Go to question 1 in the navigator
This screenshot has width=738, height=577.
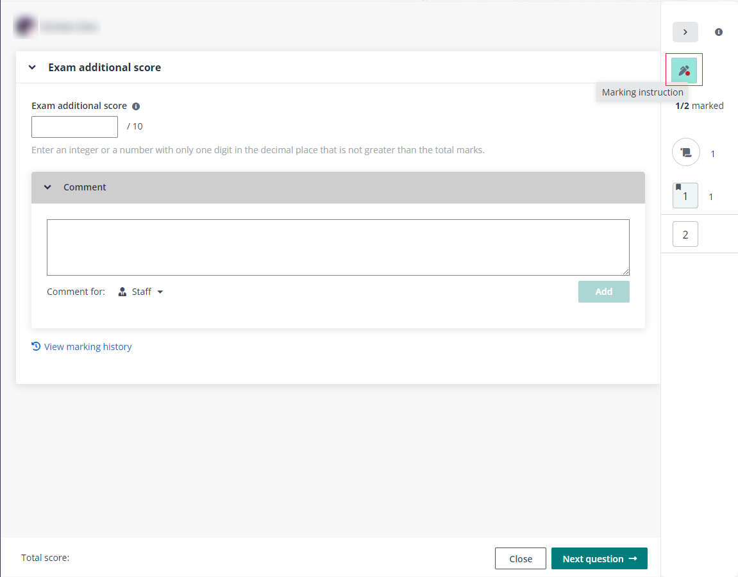(x=685, y=197)
